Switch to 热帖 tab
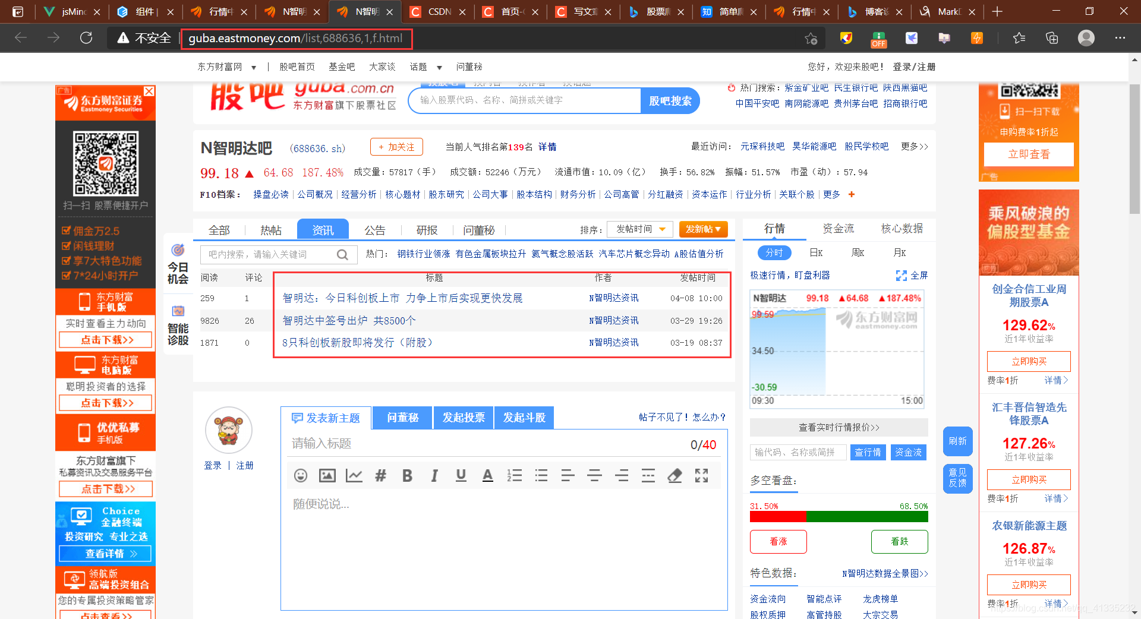 click(271, 230)
